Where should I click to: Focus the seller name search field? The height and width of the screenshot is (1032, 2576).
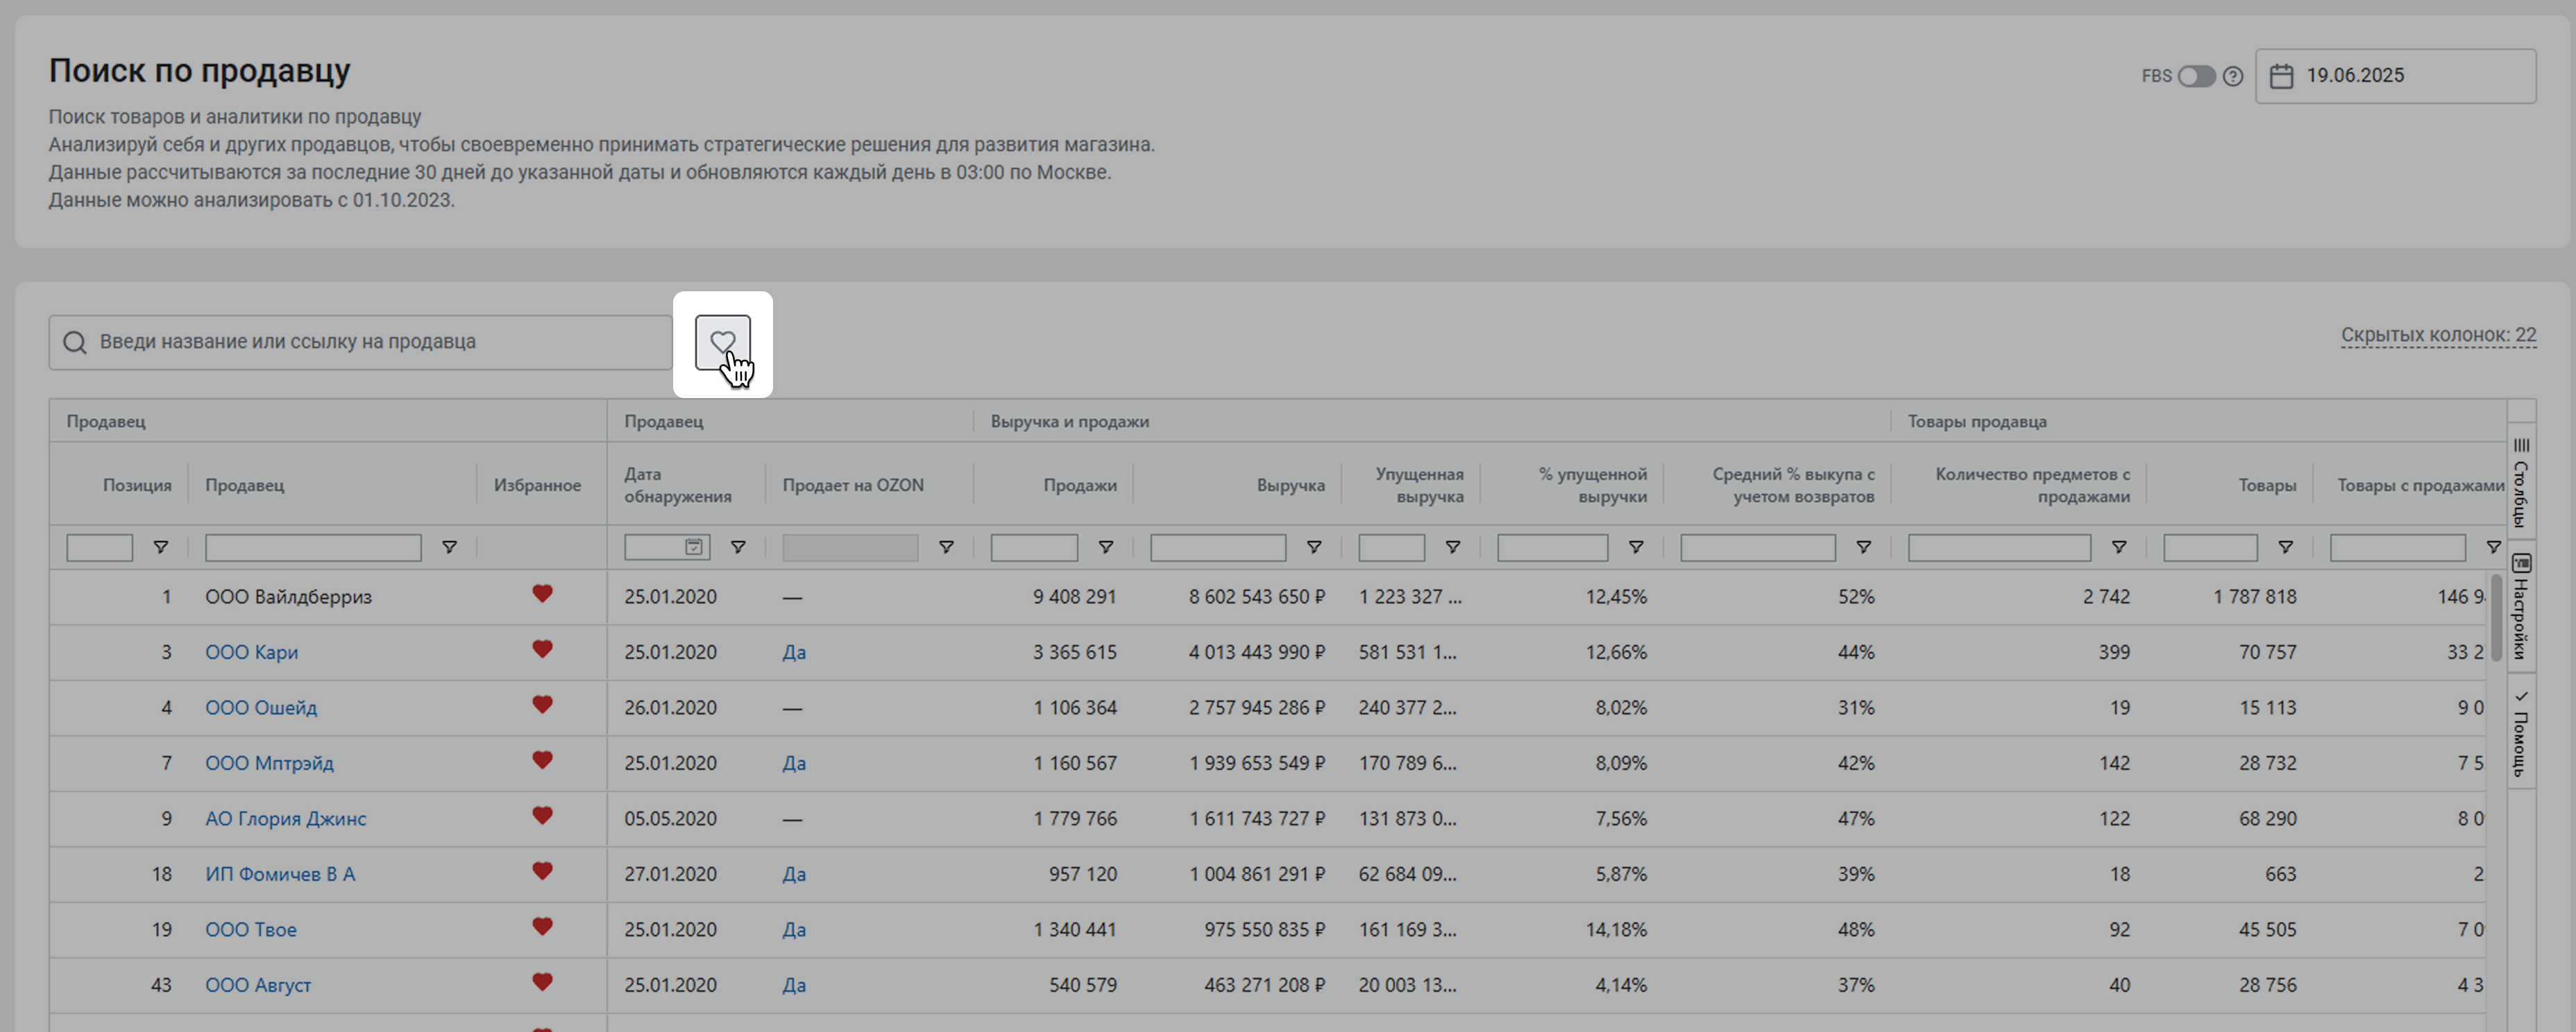(360, 343)
